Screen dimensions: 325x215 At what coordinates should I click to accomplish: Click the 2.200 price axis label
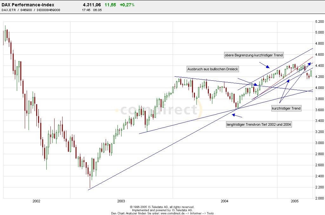click(x=319, y=187)
